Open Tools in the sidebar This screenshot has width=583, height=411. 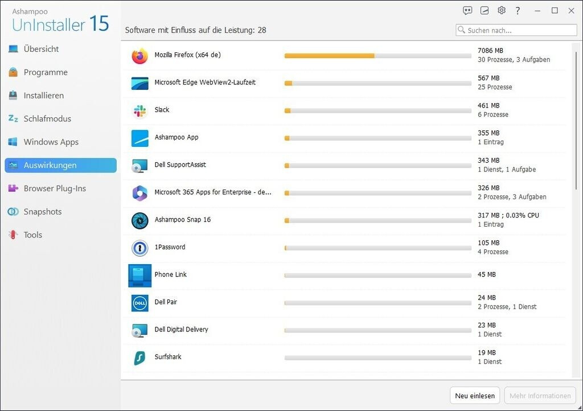point(33,235)
